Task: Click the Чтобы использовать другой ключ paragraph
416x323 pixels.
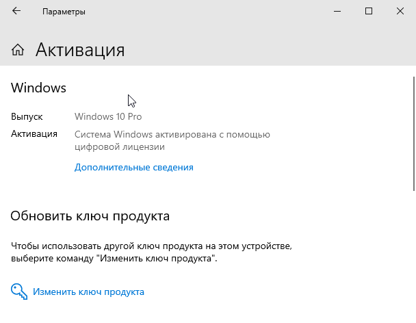Action: 151,252
